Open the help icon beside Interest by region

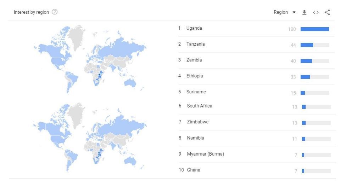click(x=55, y=12)
